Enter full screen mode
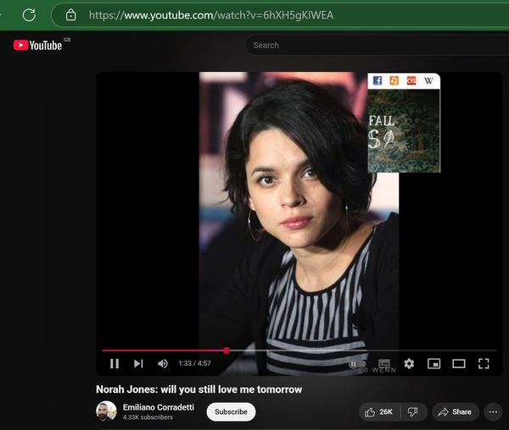Screen dimensions: 509x430 tap(484, 364)
